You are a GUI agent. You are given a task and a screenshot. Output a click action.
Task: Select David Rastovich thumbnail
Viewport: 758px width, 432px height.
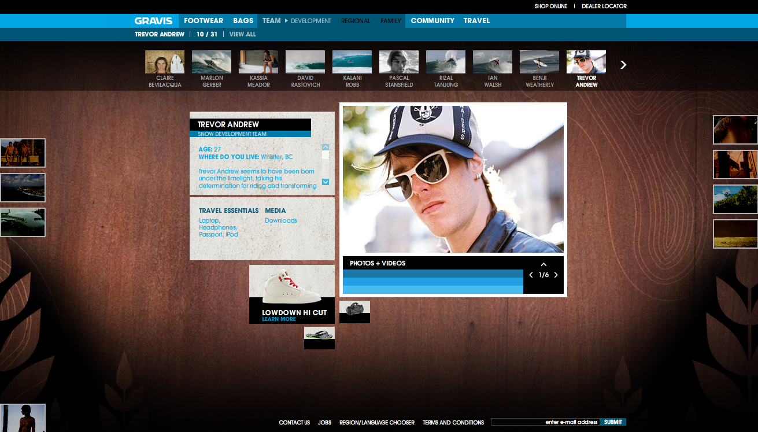(305, 62)
